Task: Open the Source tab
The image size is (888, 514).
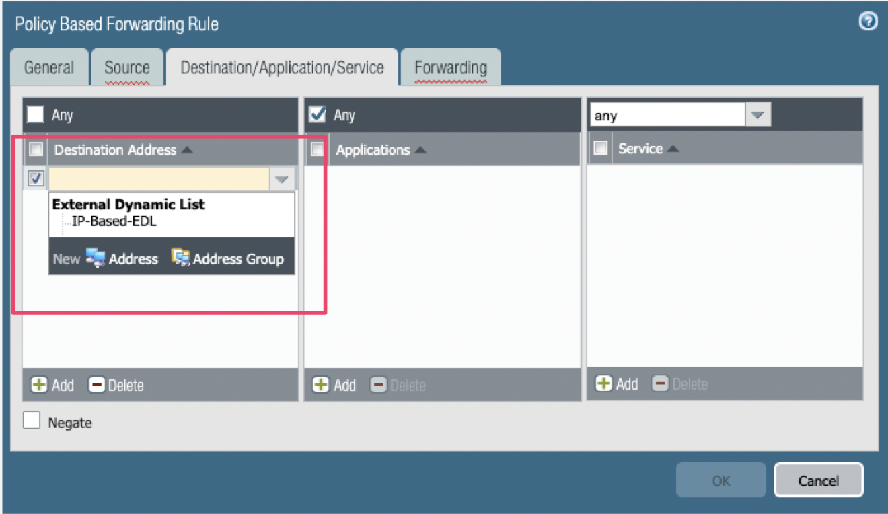Action: click(127, 67)
